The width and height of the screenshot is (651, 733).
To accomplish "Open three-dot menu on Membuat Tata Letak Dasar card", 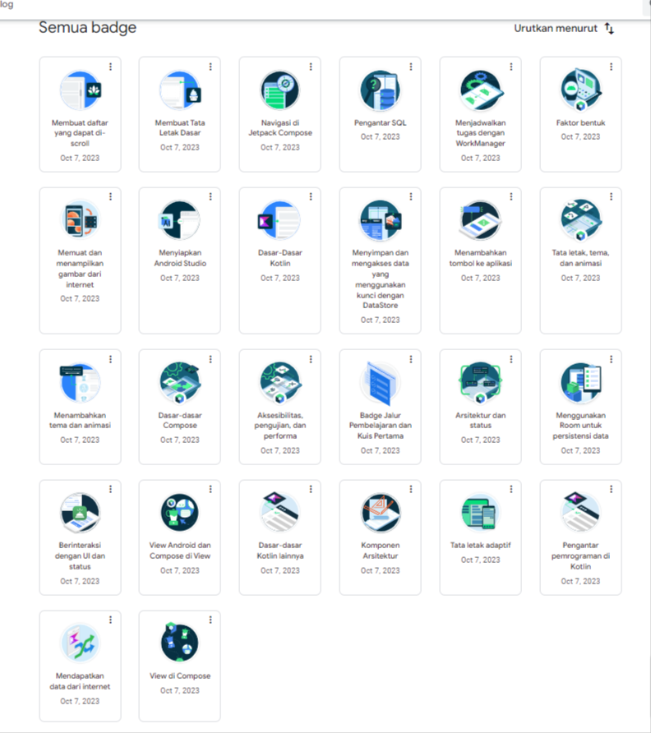I will pyautogui.click(x=210, y=67).
